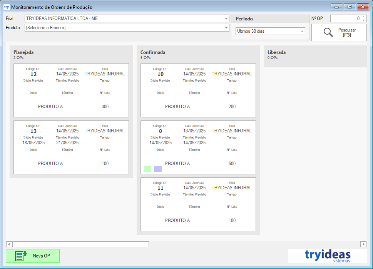Click Filial value TRYIDEAS INFORM on OP 11
The width and height of the screenshot is (373, 269).
[x=232, y=188]
